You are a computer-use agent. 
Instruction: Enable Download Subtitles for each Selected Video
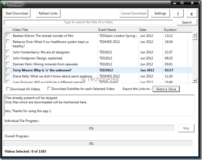pyautogui.click(x=49, y=89)
